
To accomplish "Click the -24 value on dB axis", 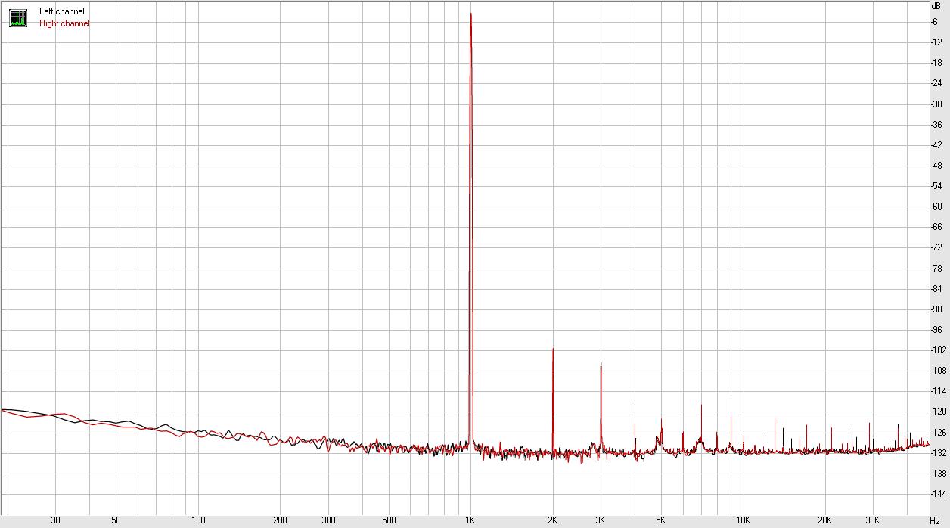I will tap(937, 83).
